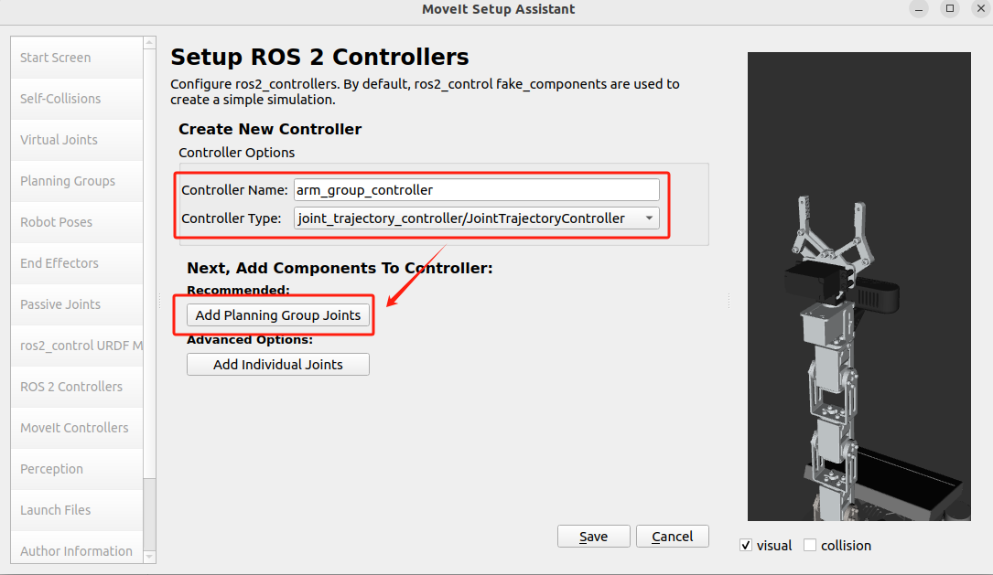Toggle the visual checkbox

point(746,545)
